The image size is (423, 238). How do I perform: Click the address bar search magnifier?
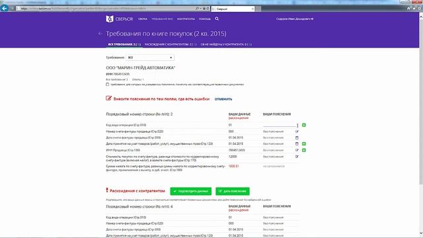197,9
